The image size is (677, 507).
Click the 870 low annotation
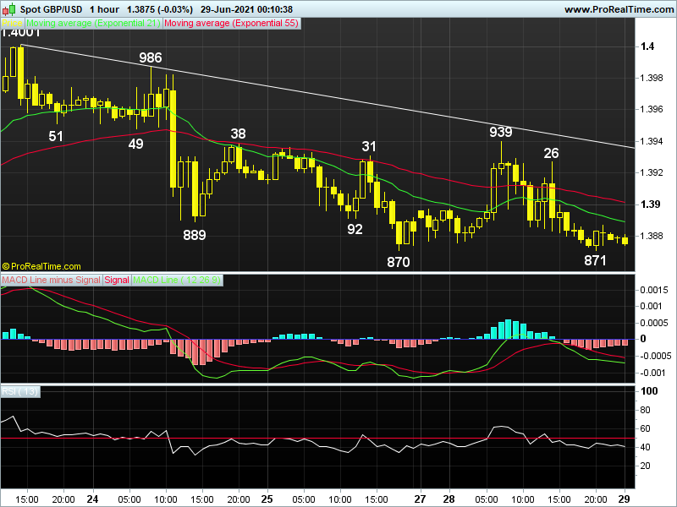(x=398, y=262)
